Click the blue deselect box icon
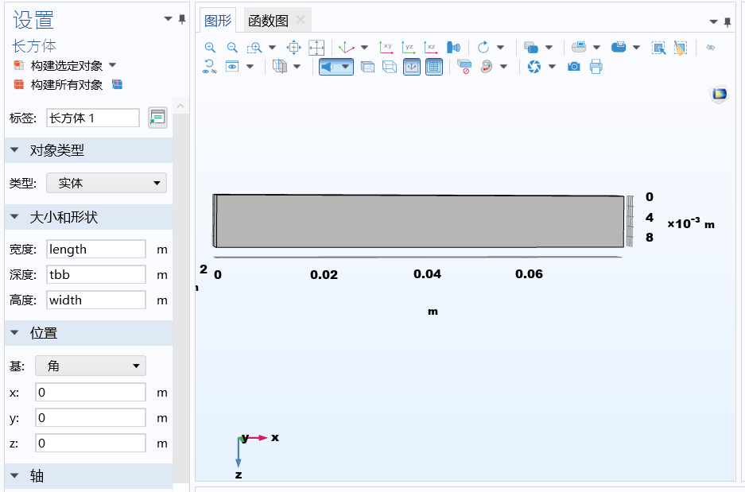This screenshot has height=492, width=745. (619, 47)
